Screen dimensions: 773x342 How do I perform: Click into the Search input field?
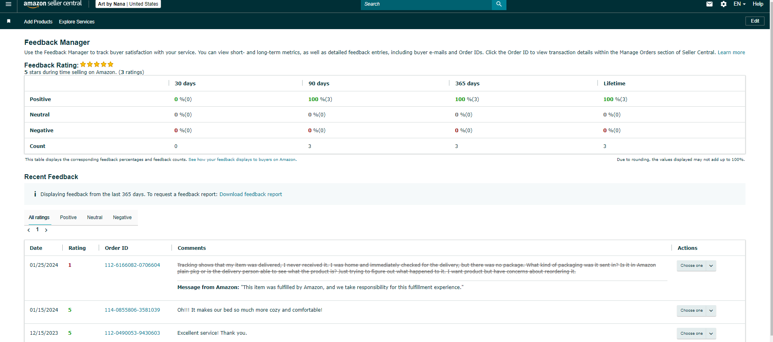426,4
